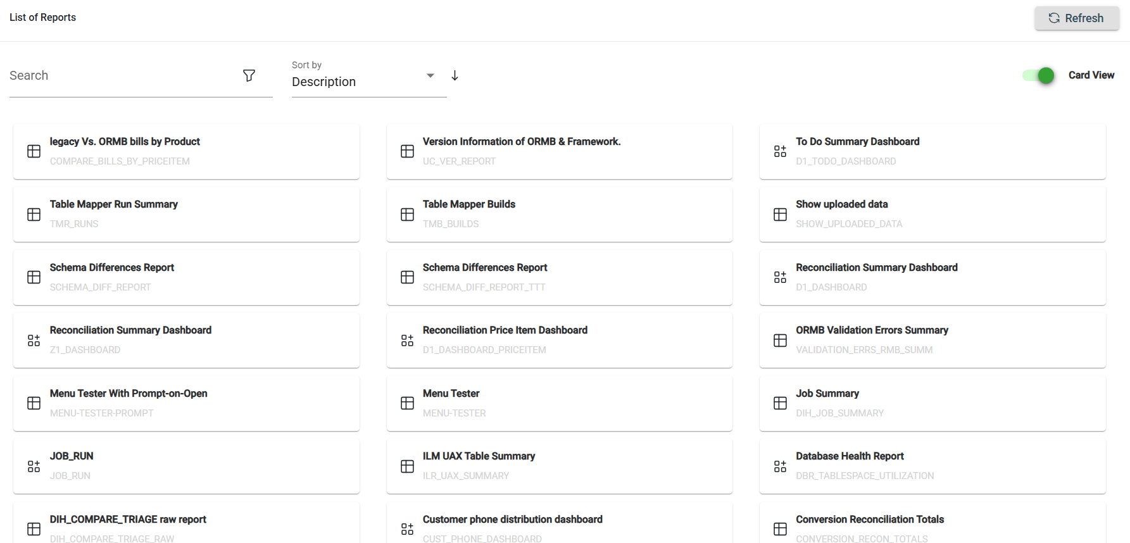Click dashboard icon for Reconciliation Price Item Dashboard
This screenshot has width=1130, height=543.
click(407, 340)
